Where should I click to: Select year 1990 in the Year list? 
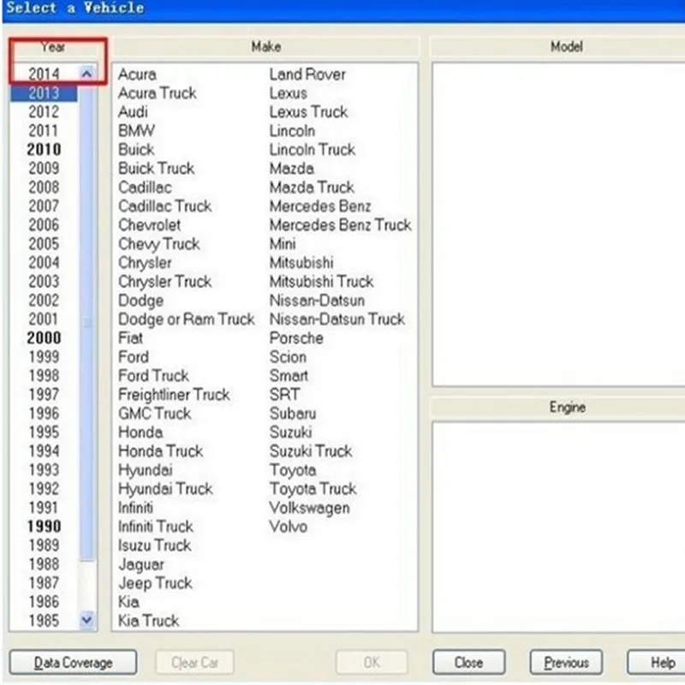pyautogui.click(x=43, y=527)
